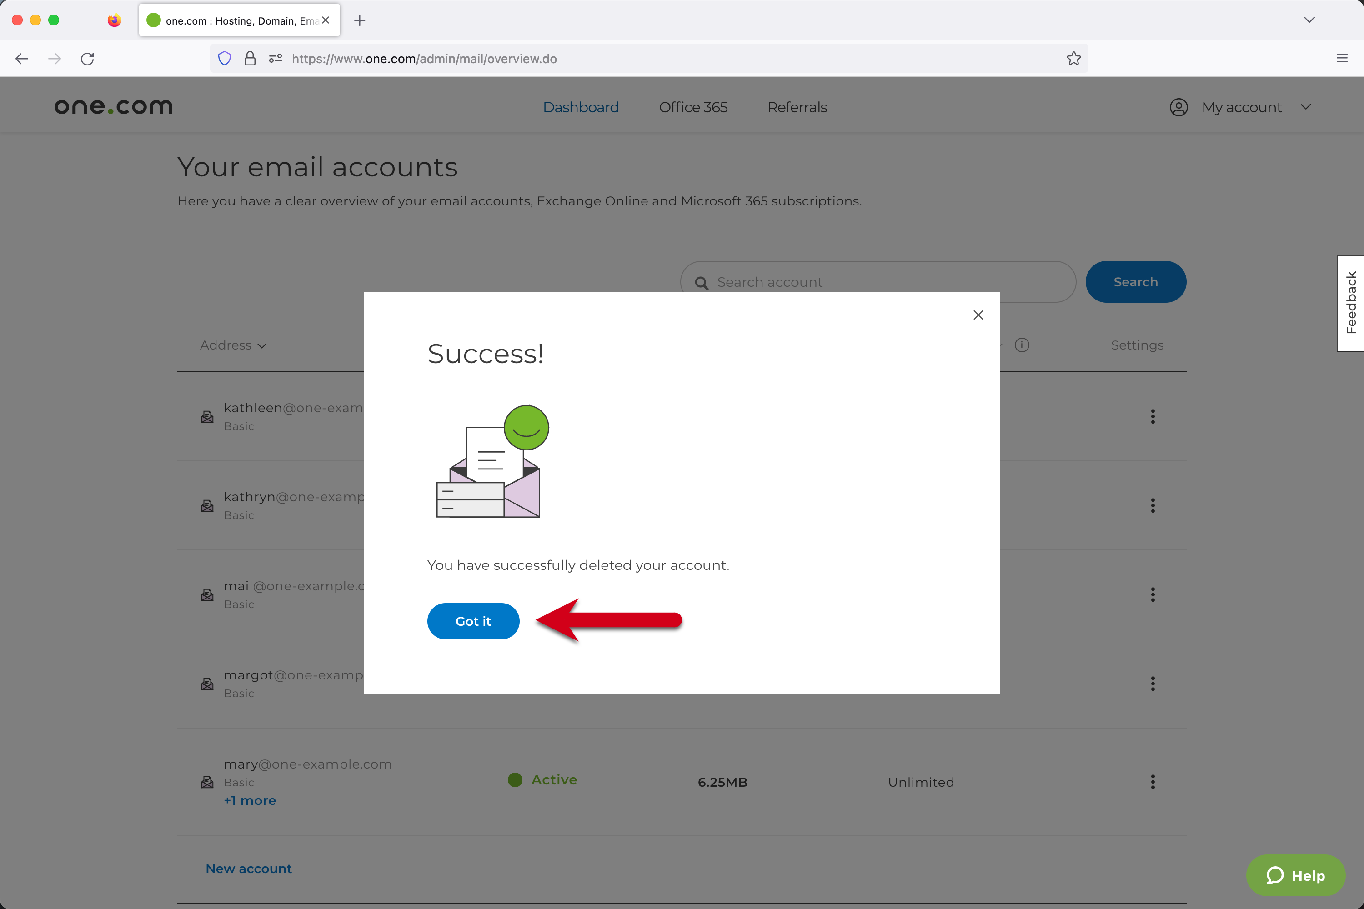Click the New account link

coord(248,869)
